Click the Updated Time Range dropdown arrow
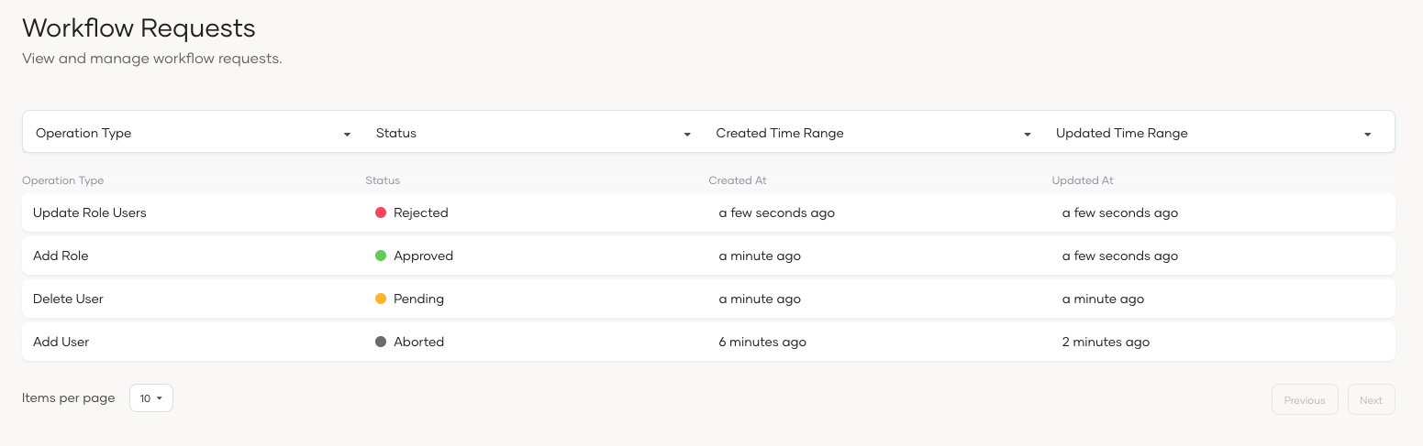Viewport: 1423px width, 446px height. pyautogui.click(x=1367, y=134)
